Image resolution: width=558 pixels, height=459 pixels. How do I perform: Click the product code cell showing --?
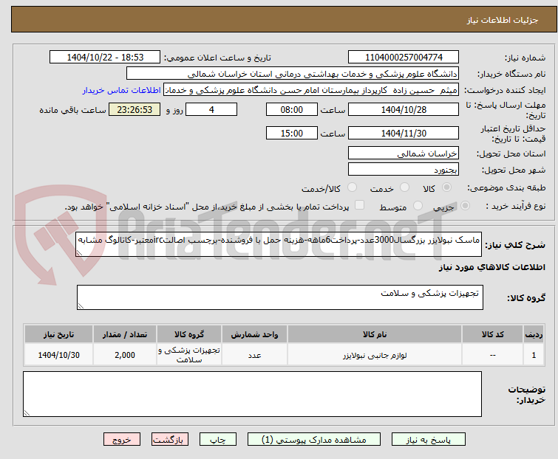click(492, 355)
